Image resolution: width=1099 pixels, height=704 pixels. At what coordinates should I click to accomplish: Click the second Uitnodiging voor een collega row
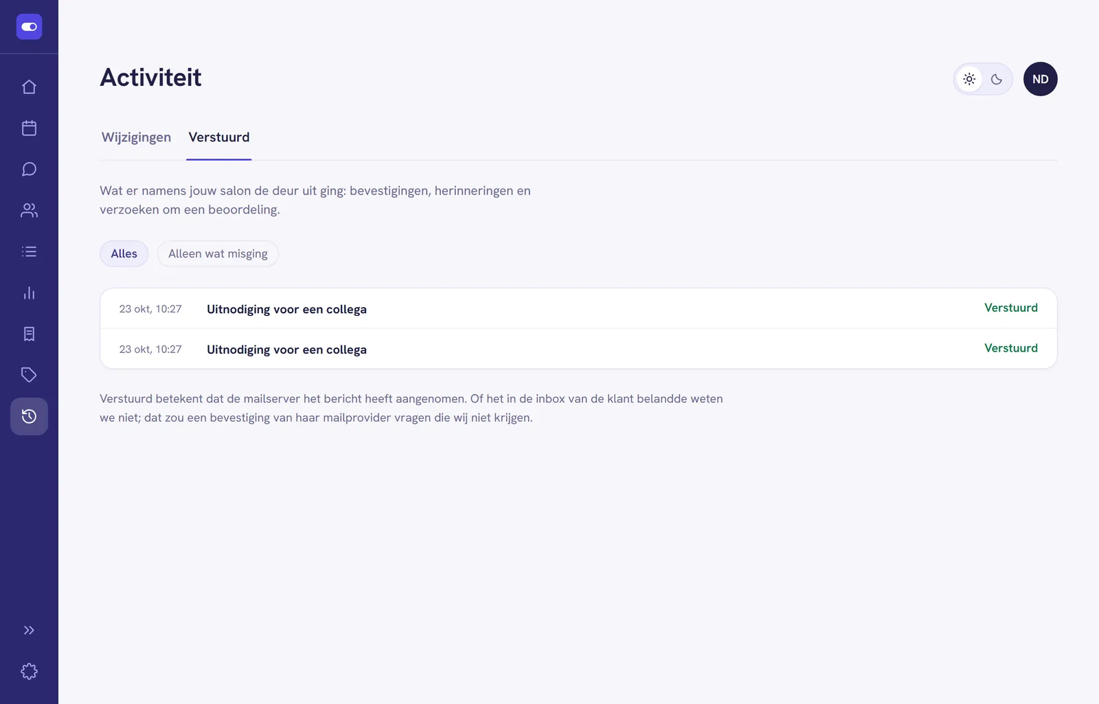(x=578, y=349)
